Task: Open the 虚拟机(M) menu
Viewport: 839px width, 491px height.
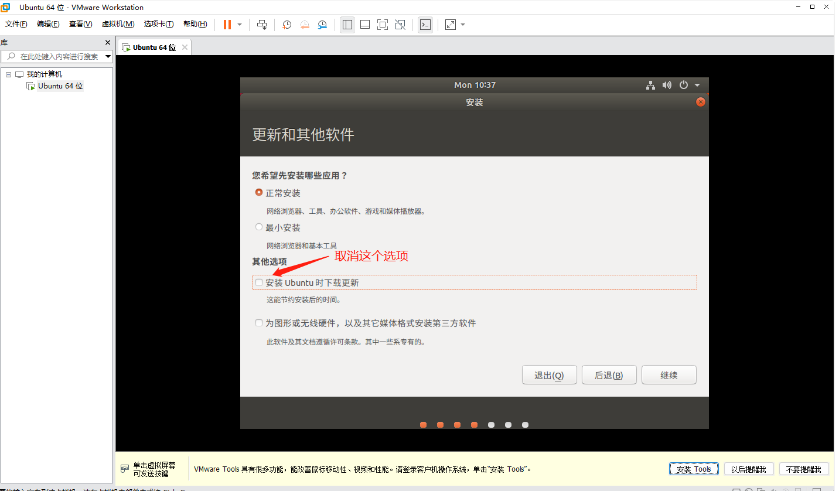Action: pyautogui.click(x=118, y=24)
